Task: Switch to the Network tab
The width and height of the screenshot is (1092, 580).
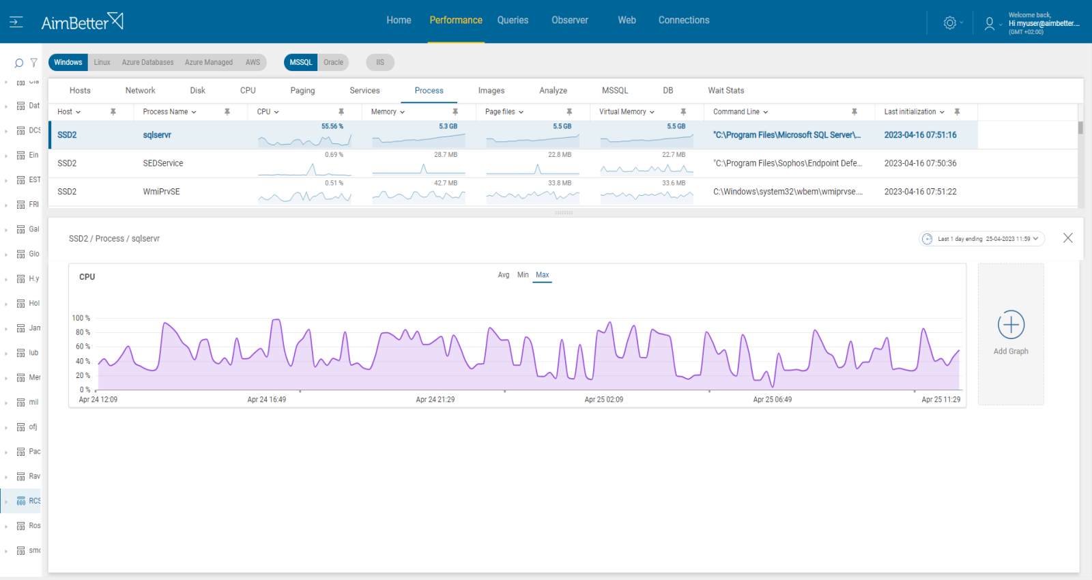Action: pyautogui.click(x=140, y=91)
